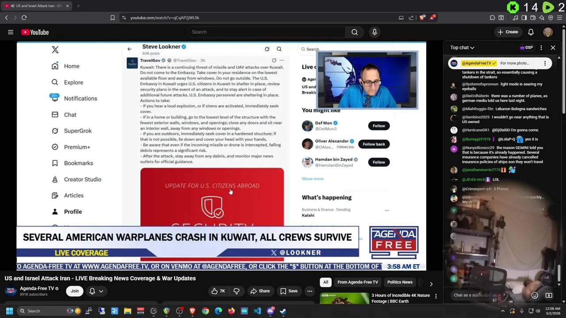Open Agenda-Free TV channel avatar

[11, 291]
